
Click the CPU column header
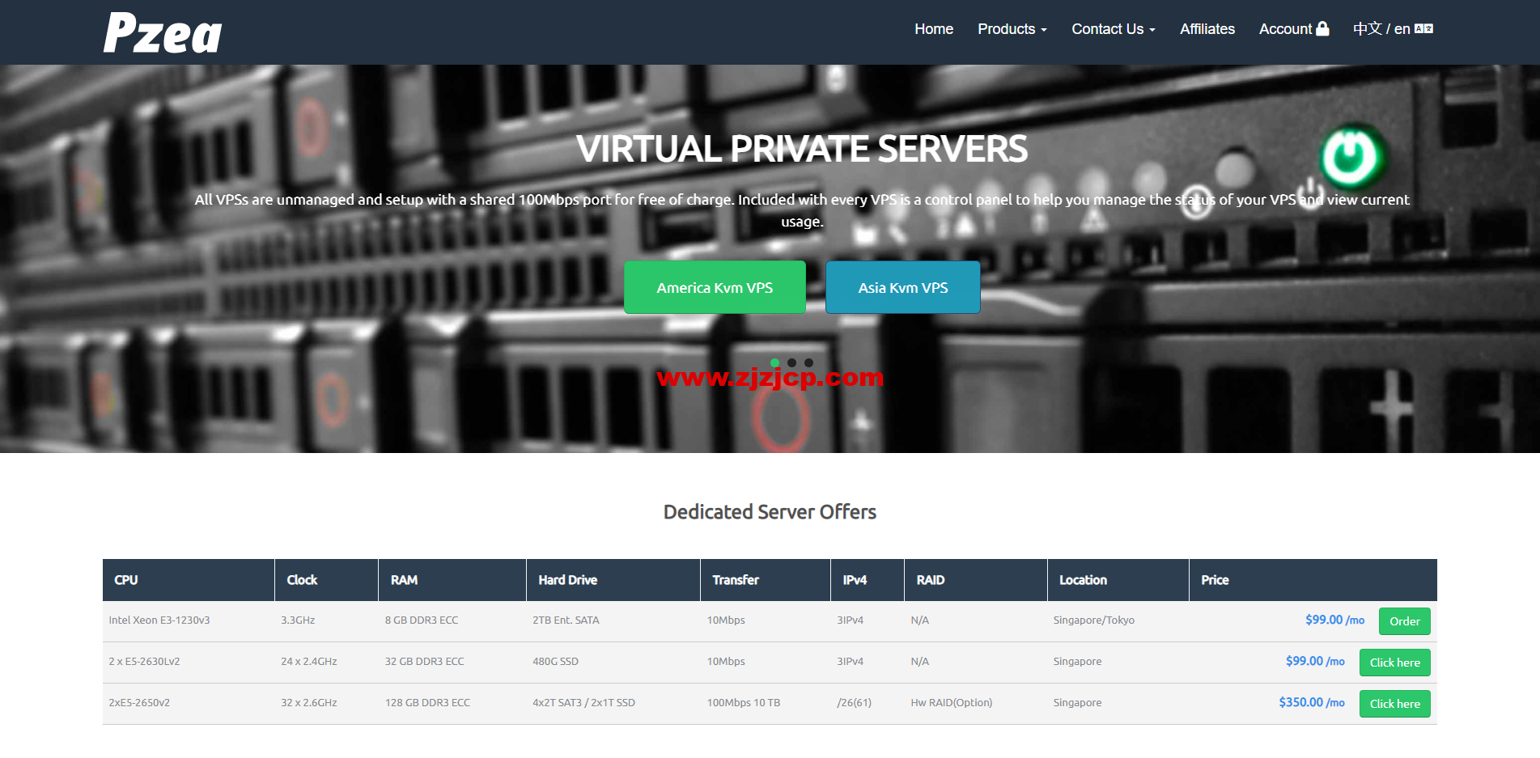(x=189, y=580)
